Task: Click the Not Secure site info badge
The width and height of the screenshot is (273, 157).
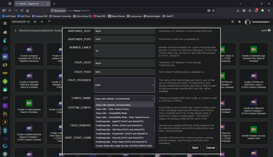Action: (58, 11)
